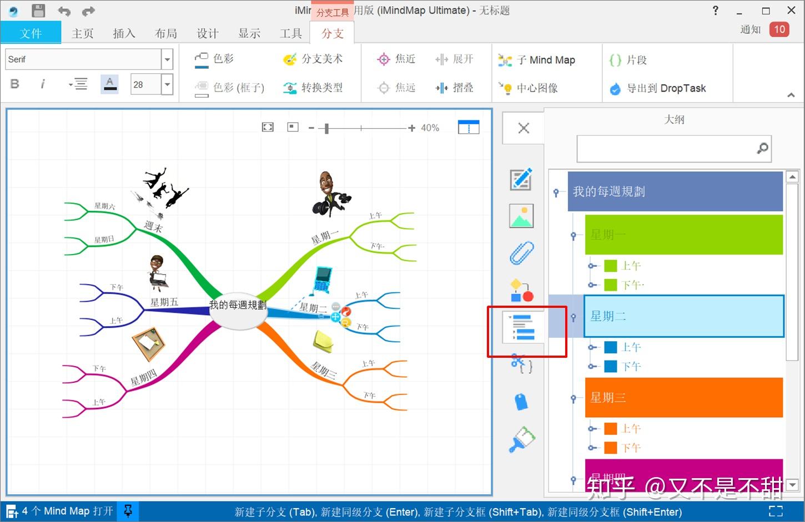Open the blue tag sidebar icon
The height and width of the screenshot is (522, 805).
pyautogui.click(x=521, y=401)
